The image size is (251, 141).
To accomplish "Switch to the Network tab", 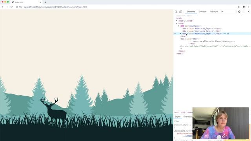I will (x=214, y=12).
